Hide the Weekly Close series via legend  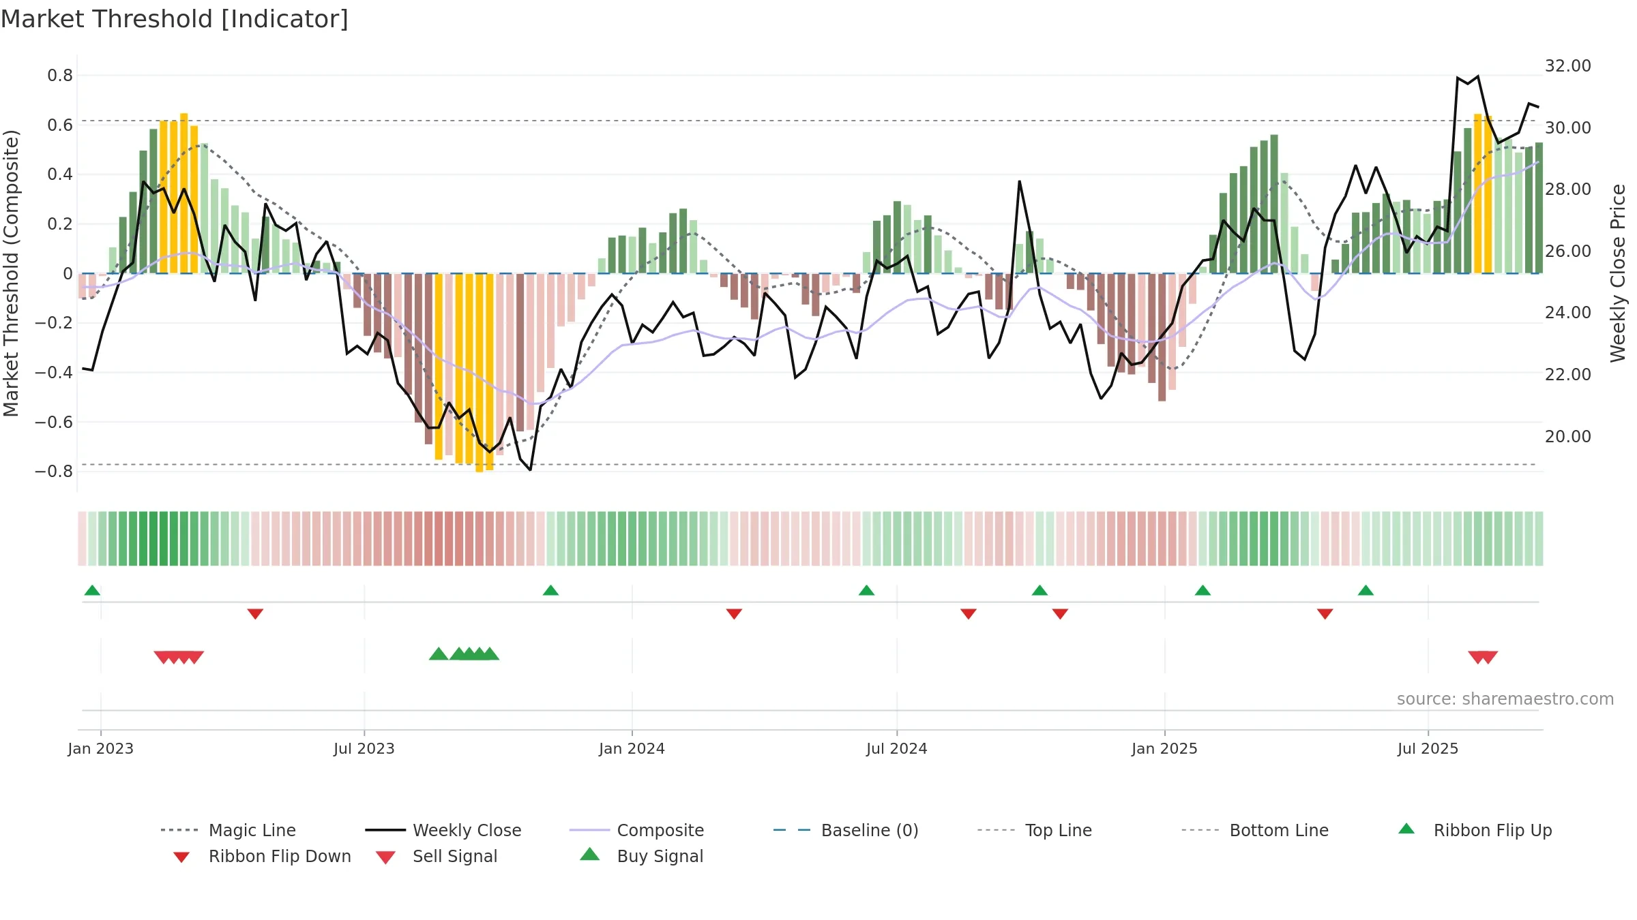tap(443, 830)
